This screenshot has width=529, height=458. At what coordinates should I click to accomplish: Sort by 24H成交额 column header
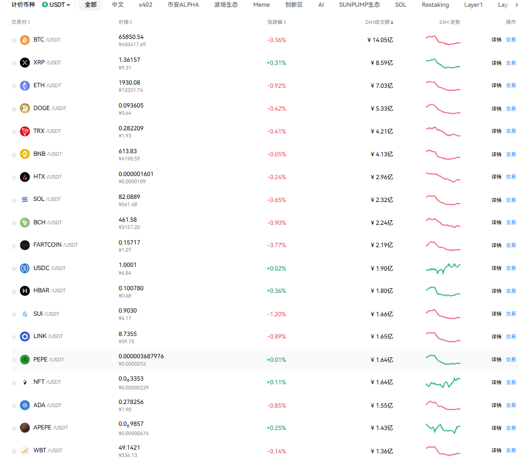(x=379, y=22)
